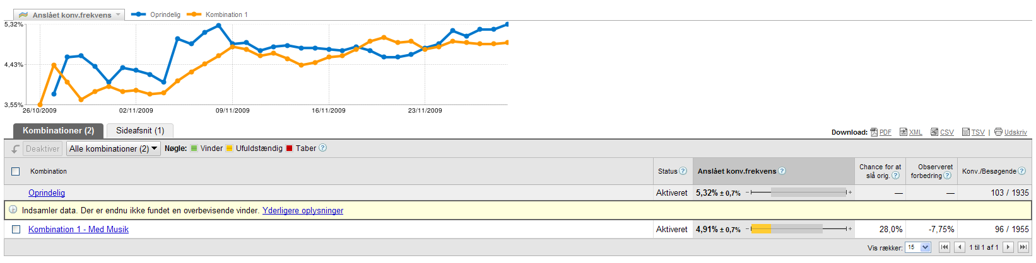Open help icon next to Status column
This screenshot has width=1036, height=263.
pyautogui.click(x=683, y=171)
